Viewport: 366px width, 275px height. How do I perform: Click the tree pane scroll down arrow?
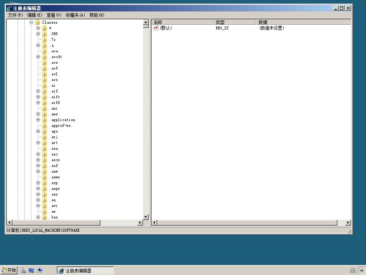click(146, 217)
